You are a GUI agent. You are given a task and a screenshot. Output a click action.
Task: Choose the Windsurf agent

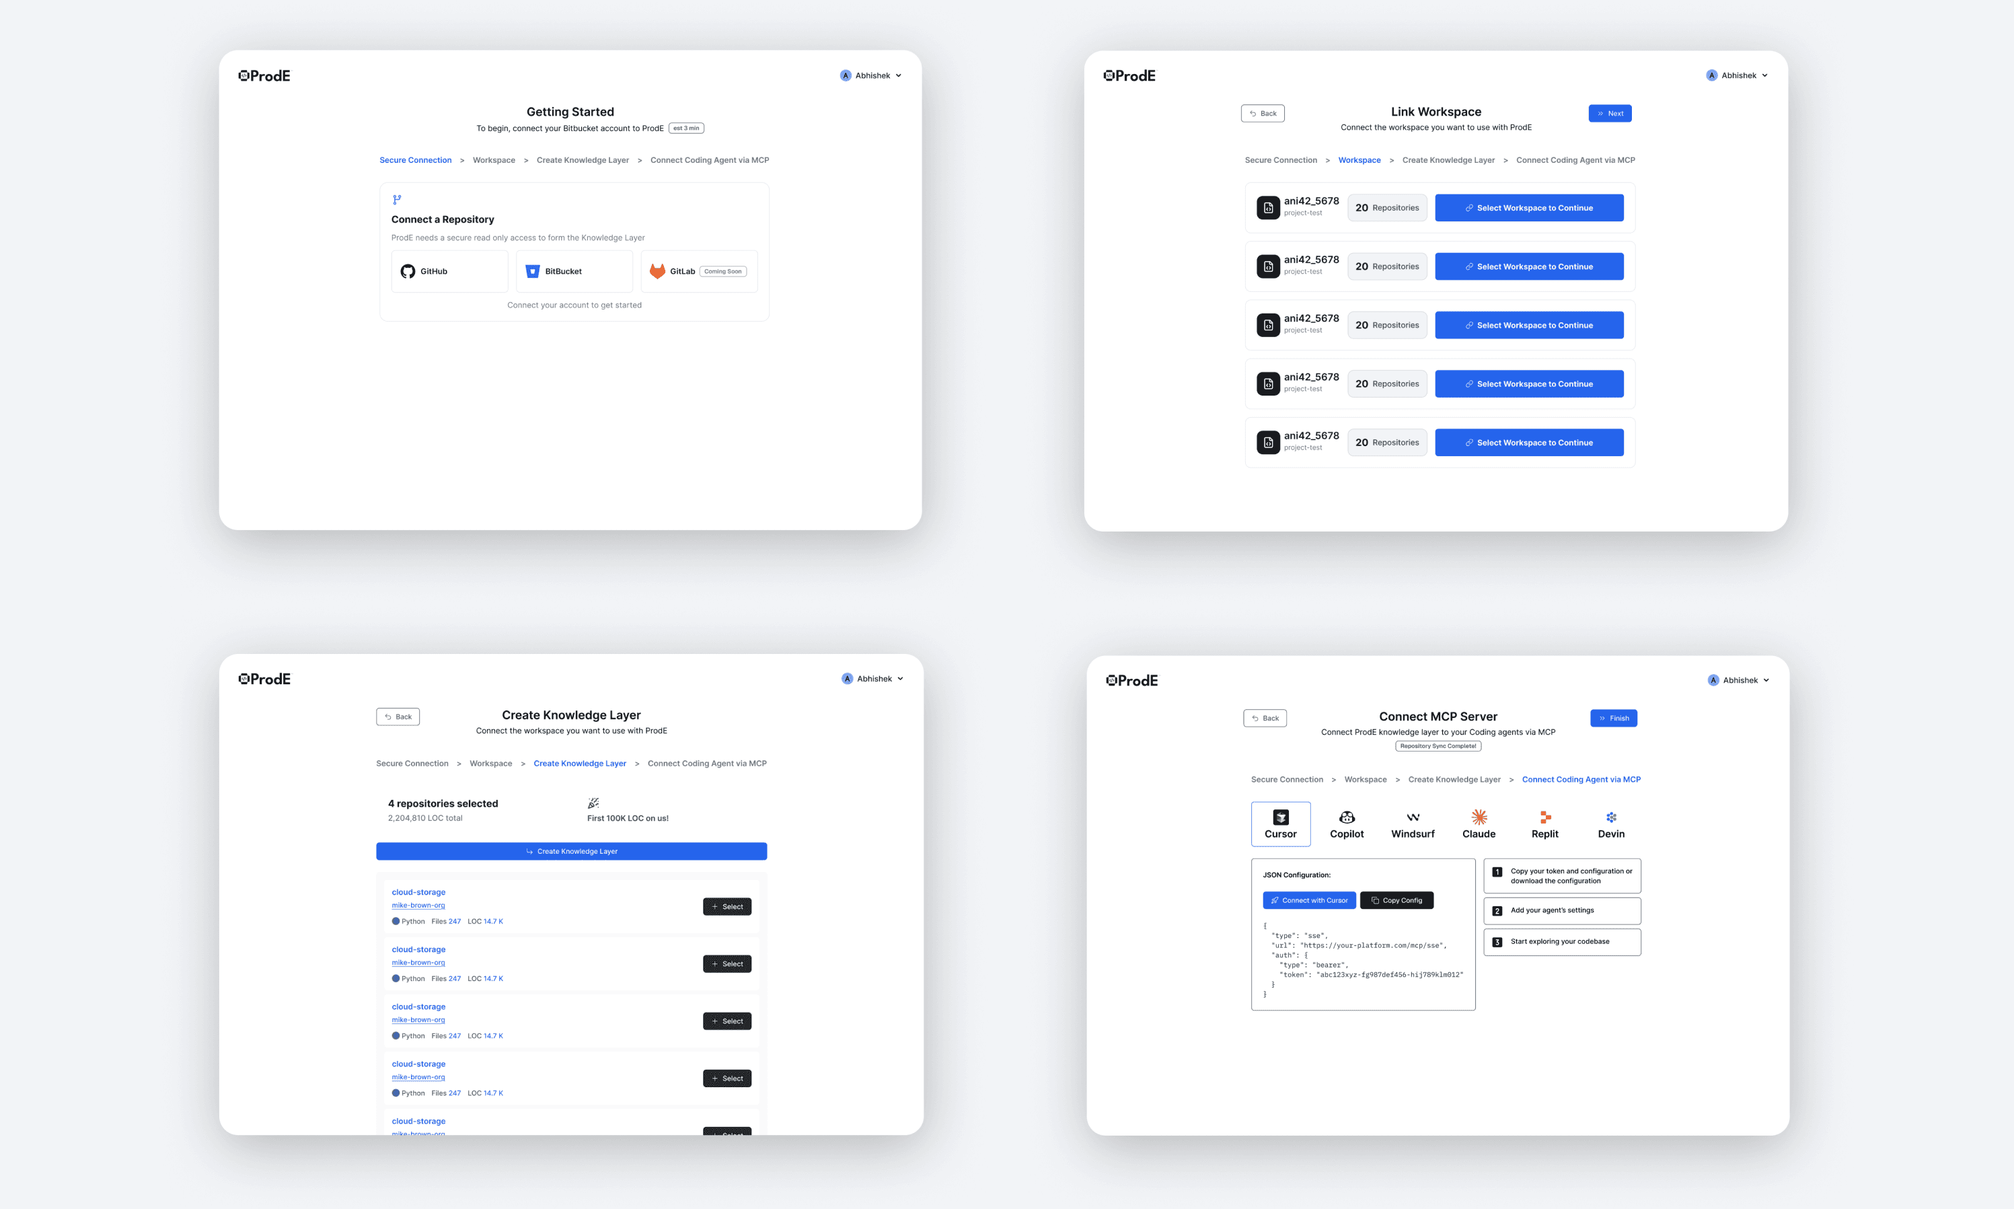(x=1412, y=823)
